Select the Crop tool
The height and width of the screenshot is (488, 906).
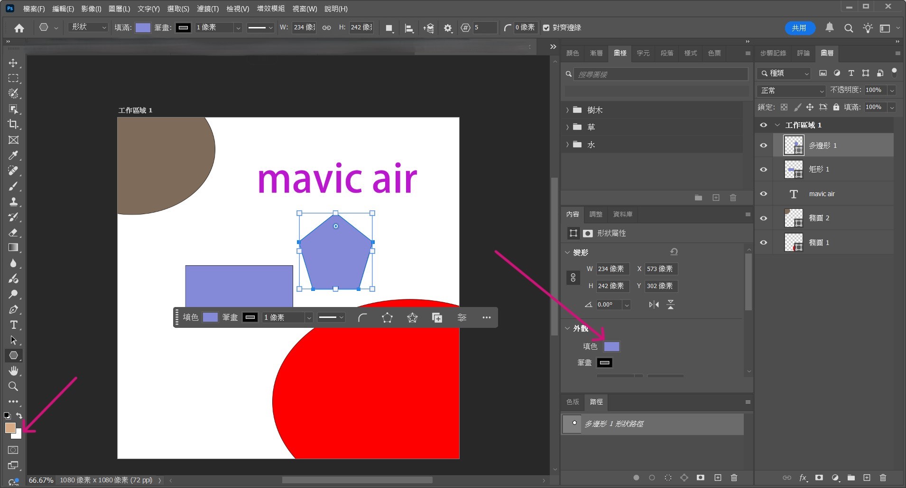tap(13, 124)
